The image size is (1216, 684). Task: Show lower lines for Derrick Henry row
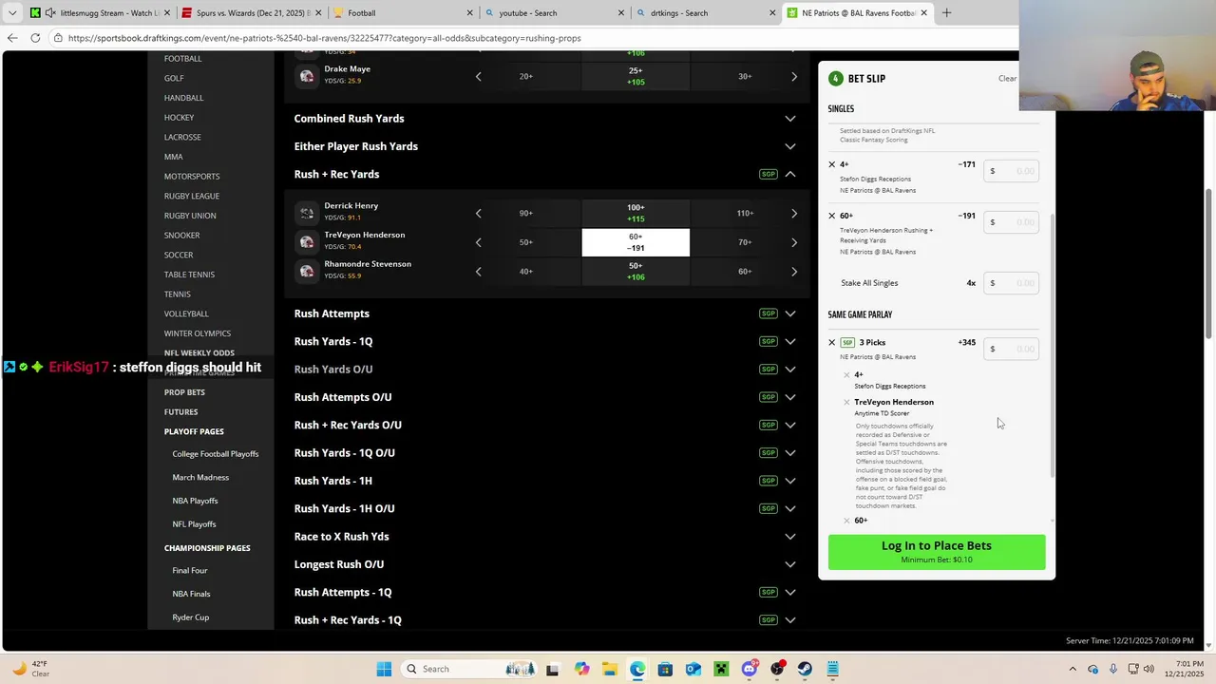tap(478, 213)
